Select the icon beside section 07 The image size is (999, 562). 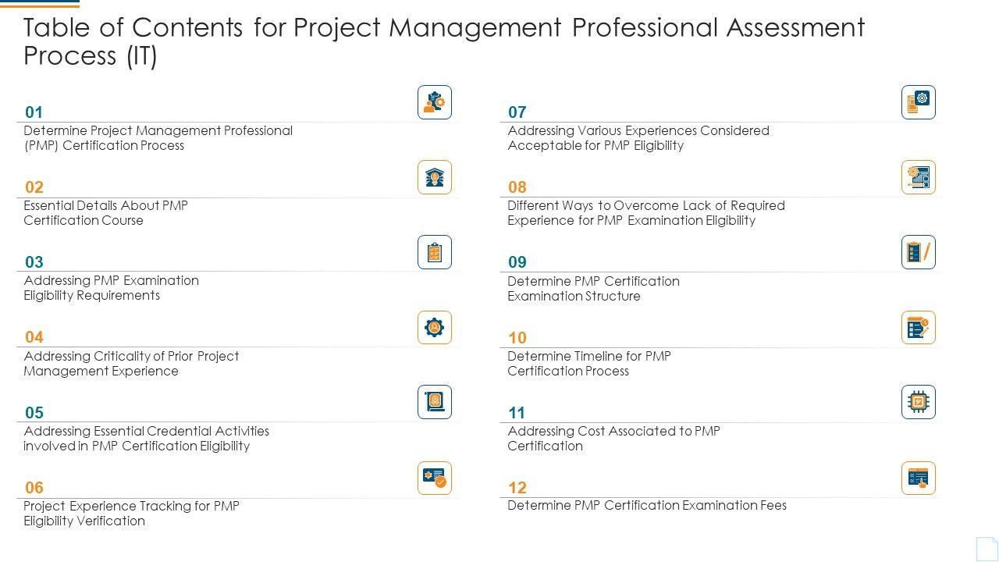pos(919,102)
